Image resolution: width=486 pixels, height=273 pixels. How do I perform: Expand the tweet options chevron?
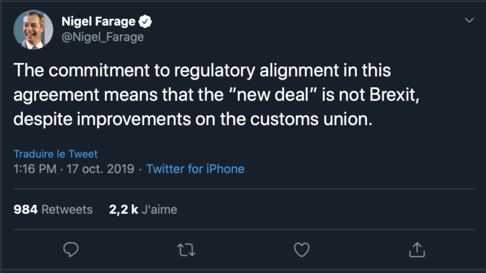tap(469, 21)
